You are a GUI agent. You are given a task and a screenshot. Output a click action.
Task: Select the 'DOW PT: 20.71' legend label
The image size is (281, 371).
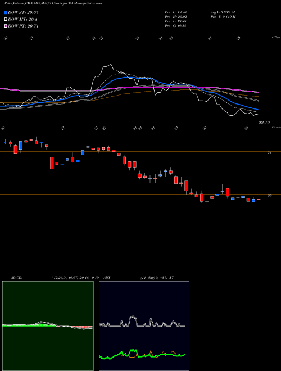point(23,26)
